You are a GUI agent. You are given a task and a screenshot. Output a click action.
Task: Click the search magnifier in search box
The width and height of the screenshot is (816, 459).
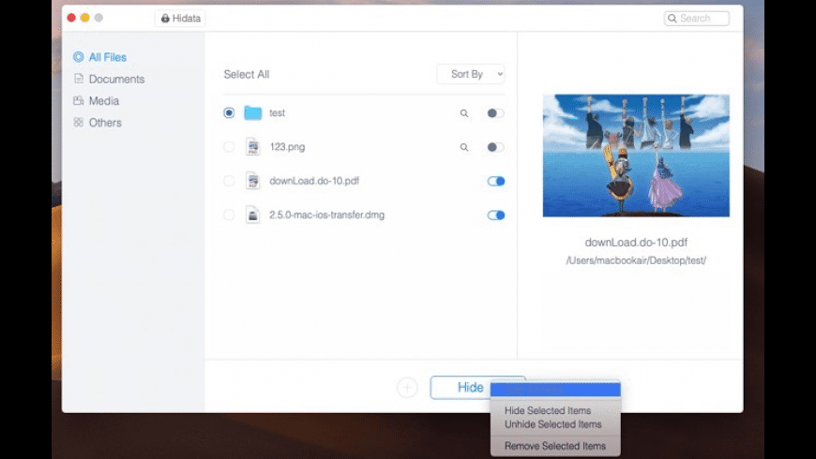click(672, 18)
